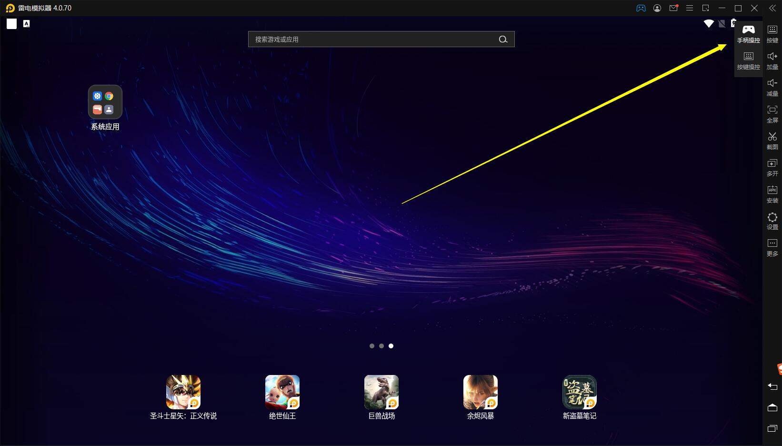The height and width of the screenshot is (446, 782).
Task: Select the middle page indicator dot
Action: pos(381,346)
